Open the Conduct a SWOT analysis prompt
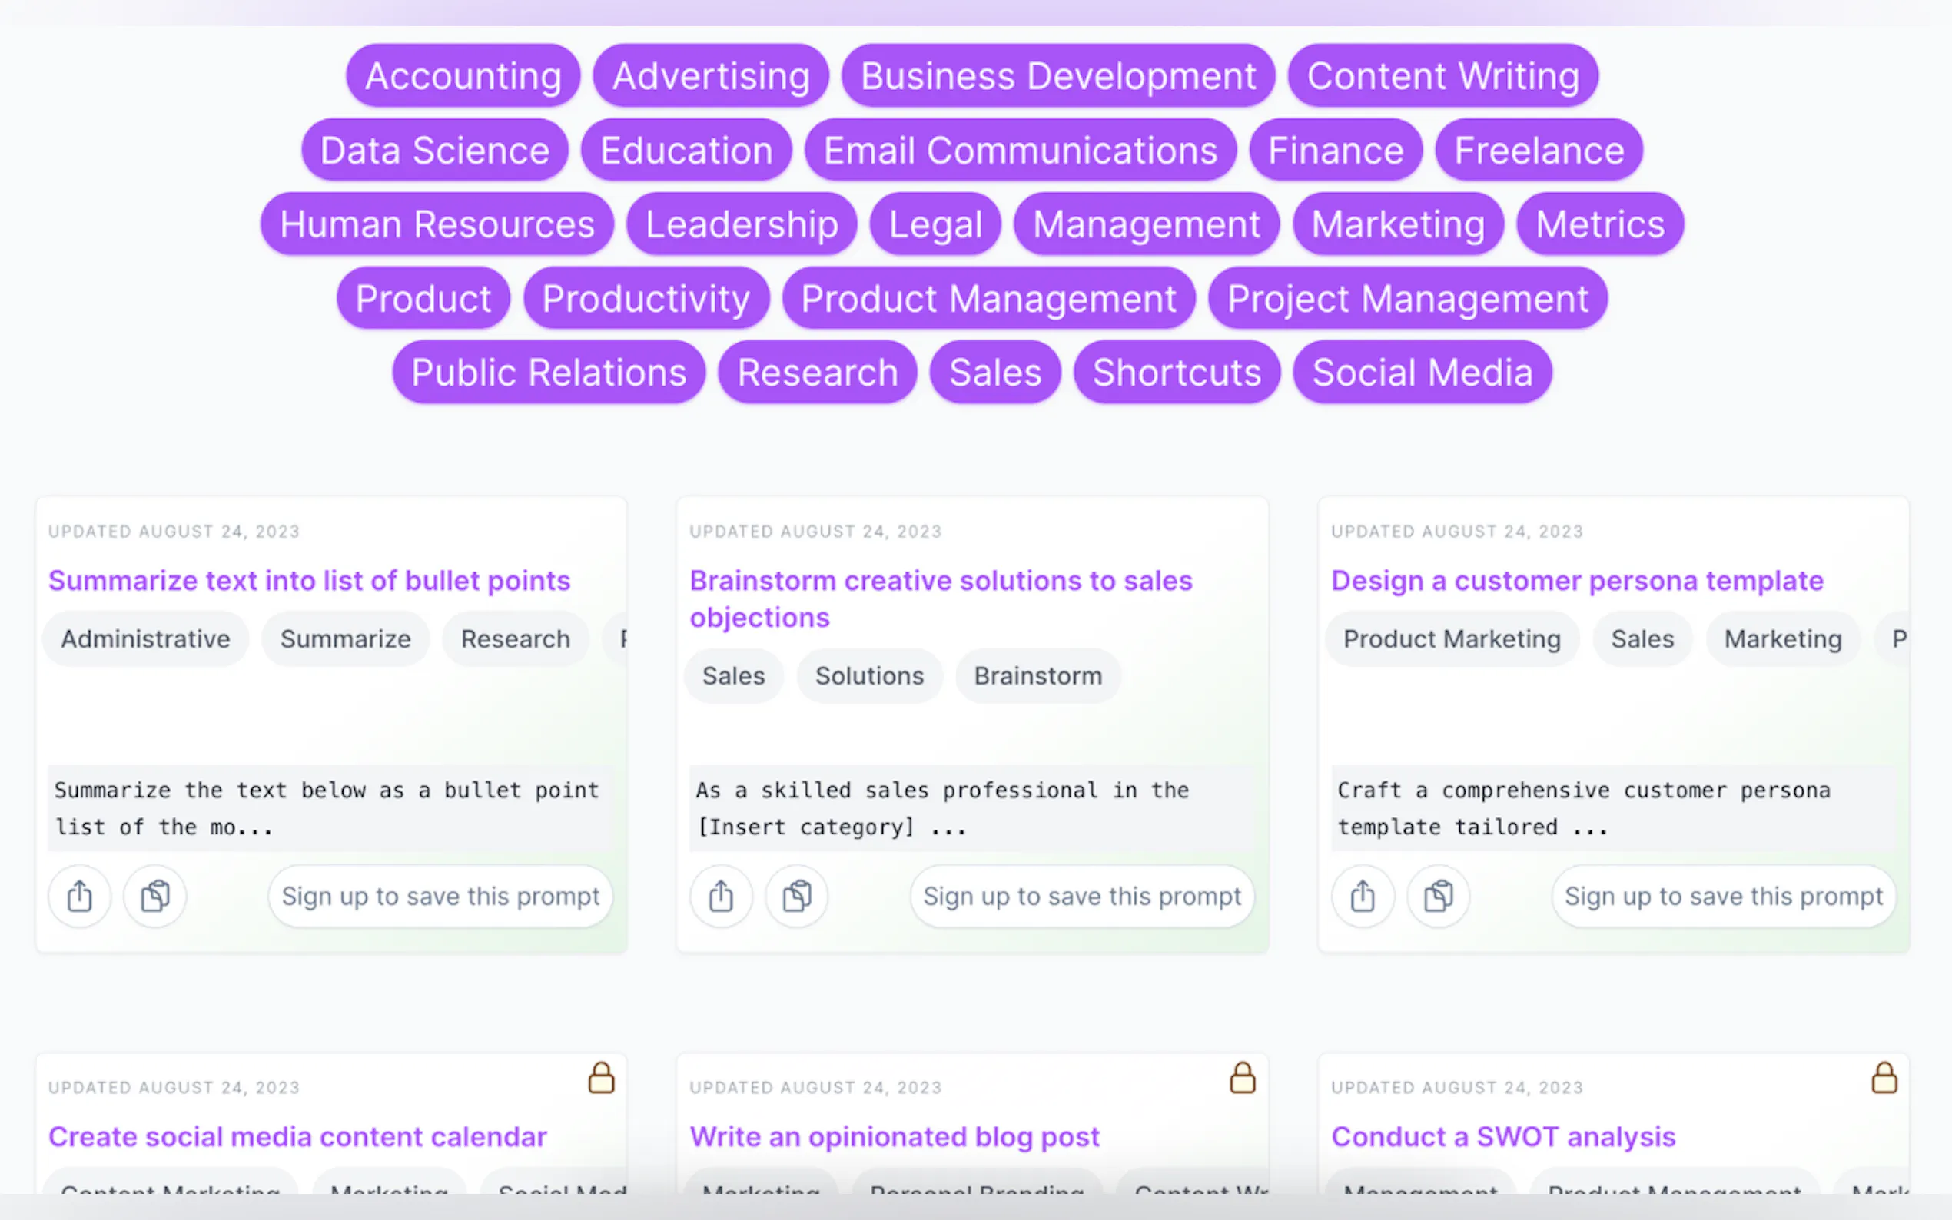The height and width of the screenshot is (1220, 1952). (x=1502, y=1136)
